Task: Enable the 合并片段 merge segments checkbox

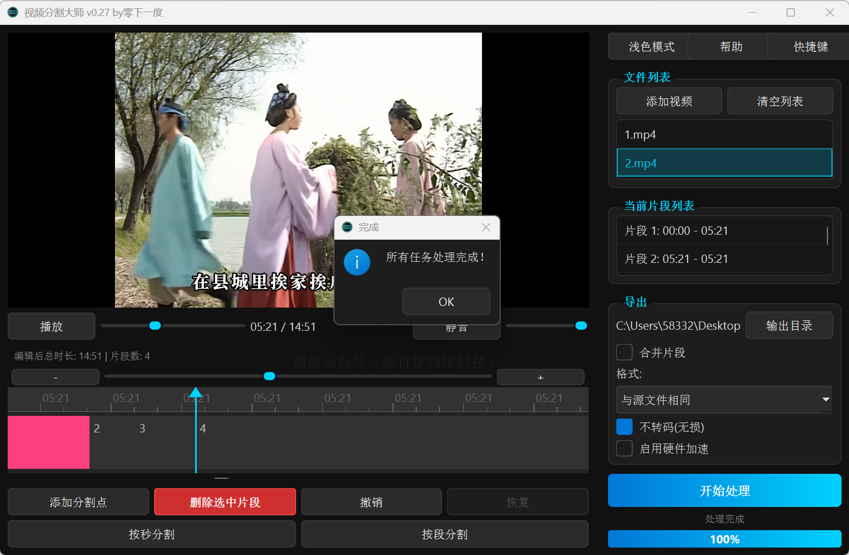Action: (x=624, y=352)
